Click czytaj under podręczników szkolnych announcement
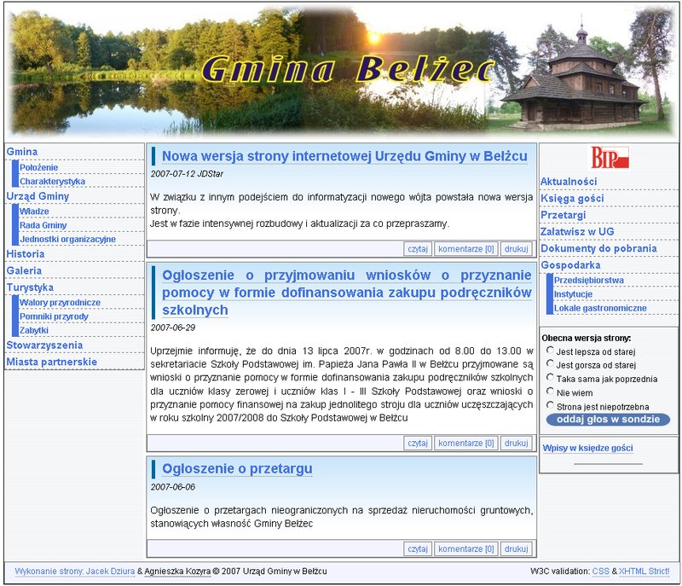 [x=418, y=444]
